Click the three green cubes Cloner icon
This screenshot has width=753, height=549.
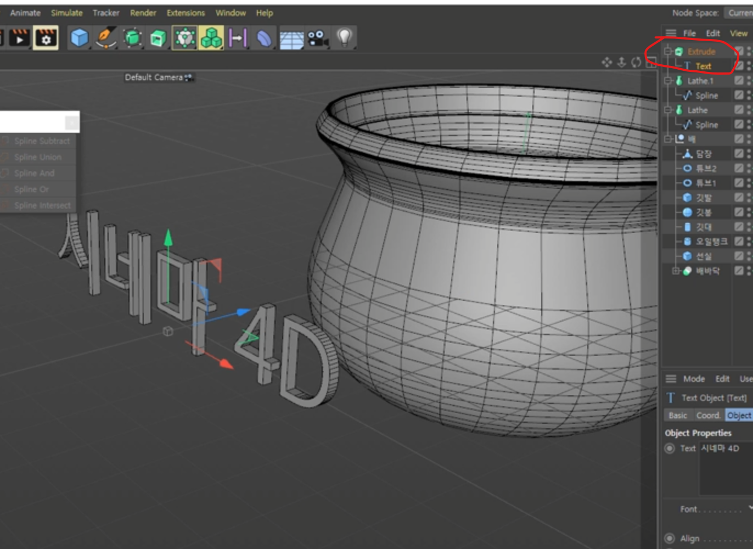[x=211, y=38]
